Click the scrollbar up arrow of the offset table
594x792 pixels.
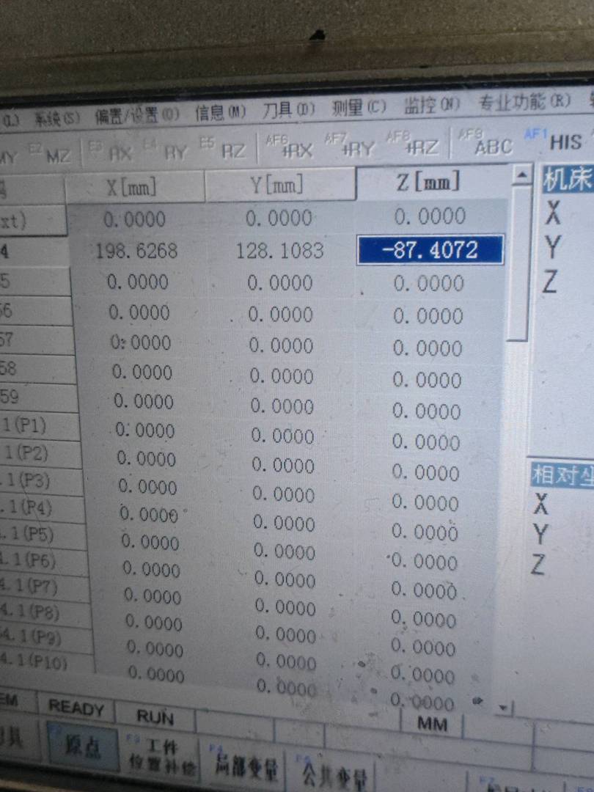point(522,175)
